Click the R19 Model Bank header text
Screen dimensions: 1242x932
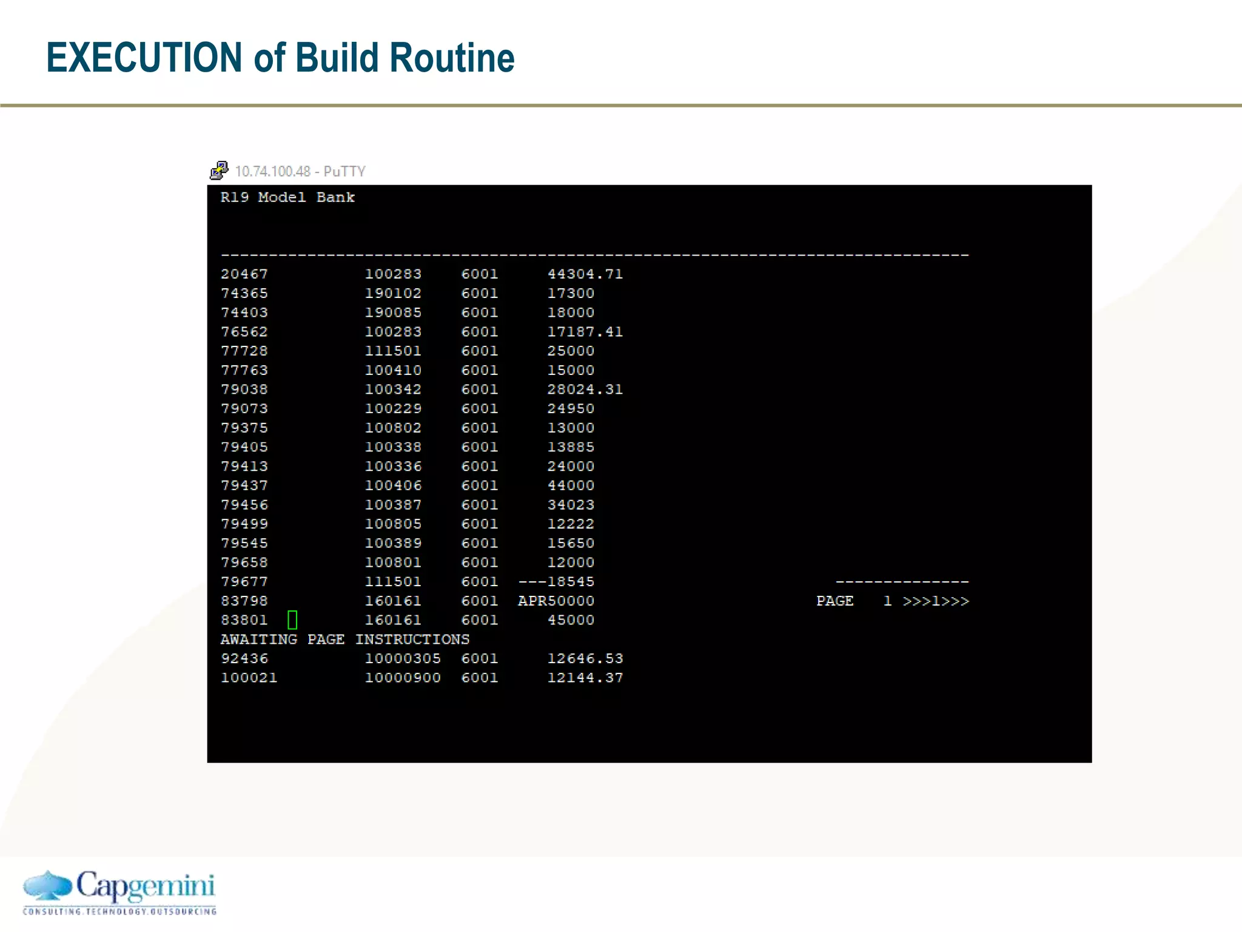(287, 197)
